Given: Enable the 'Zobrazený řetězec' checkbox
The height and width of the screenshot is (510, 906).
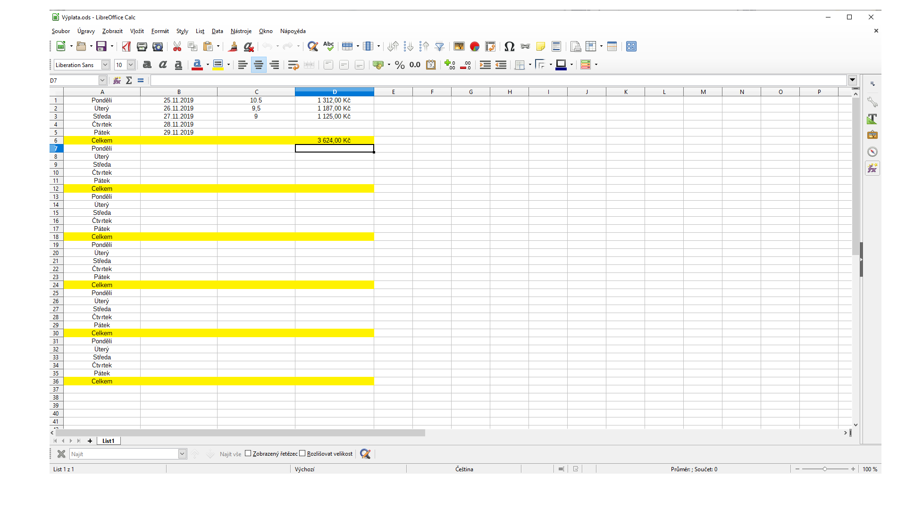Looking at the screenshot, I should pos(248,454).
